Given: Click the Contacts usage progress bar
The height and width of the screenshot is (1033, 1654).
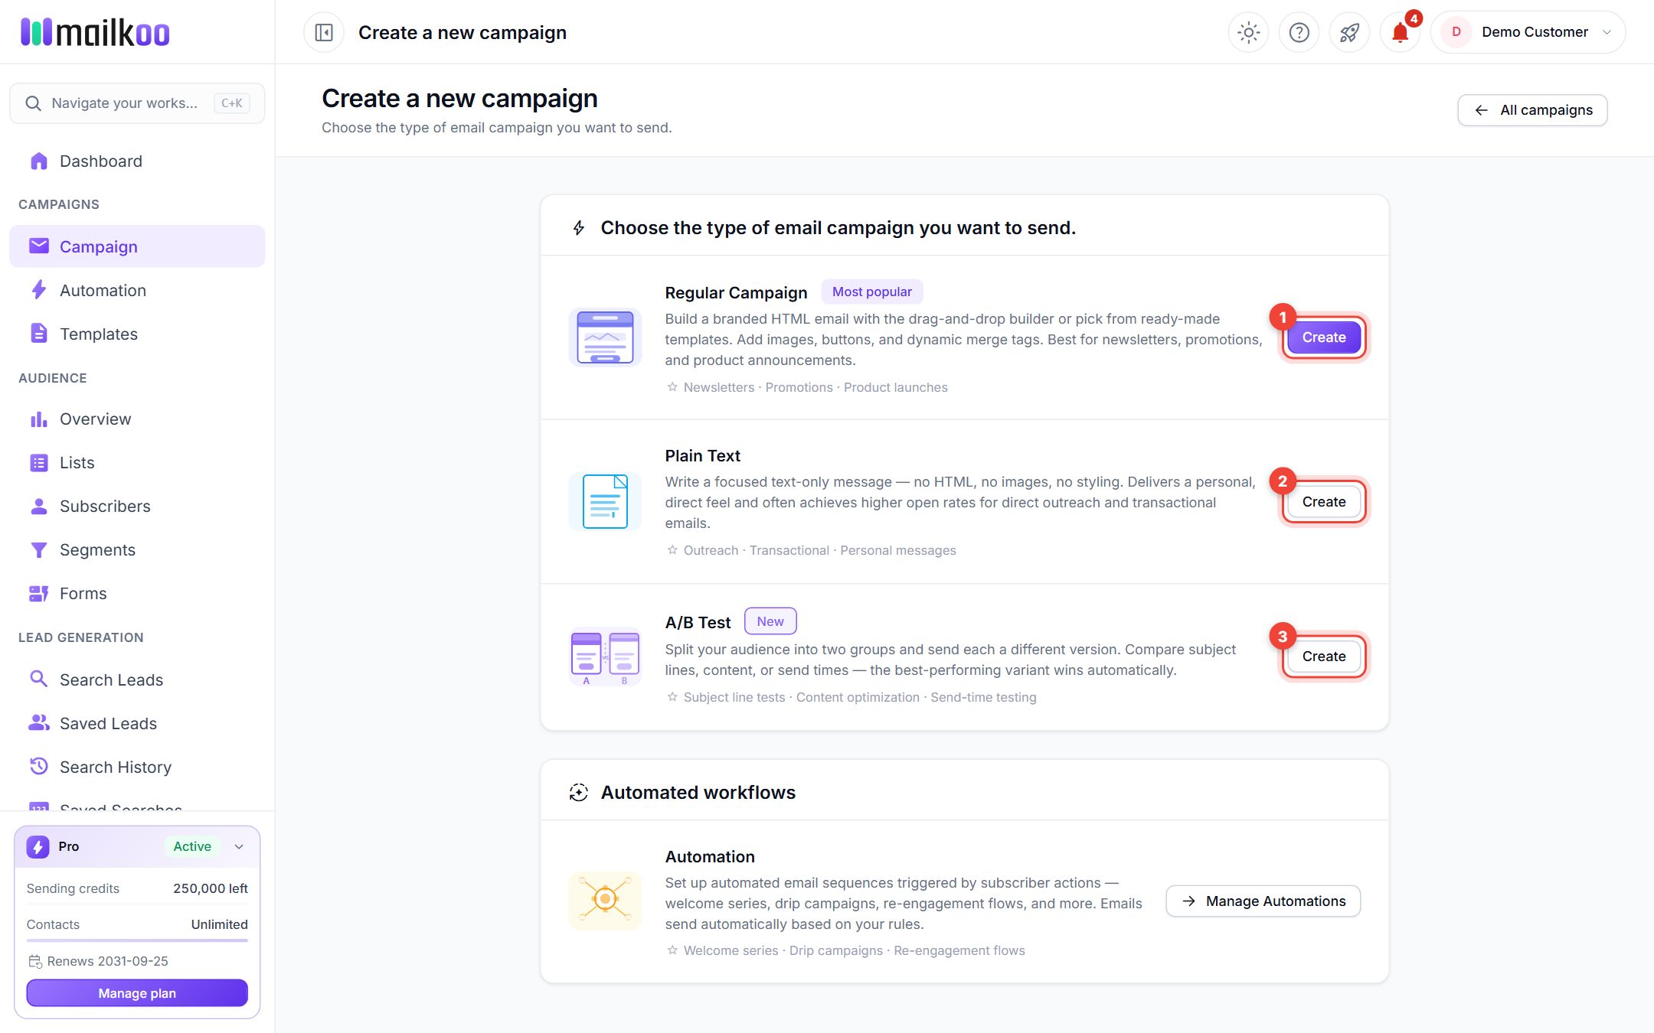Looking at the screenshot, I should click(x=137, y=940).
